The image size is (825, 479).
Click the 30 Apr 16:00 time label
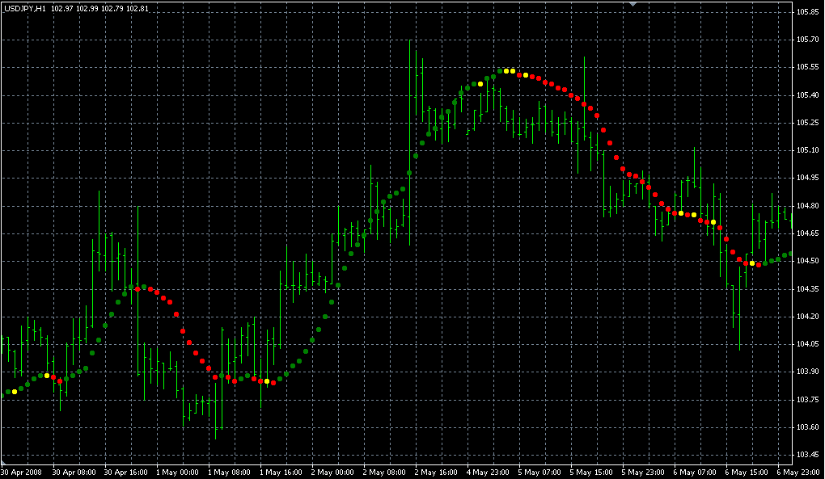125,472
